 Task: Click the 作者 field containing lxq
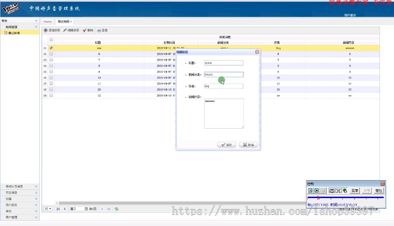pyautogui.click(x=224, y=86)
